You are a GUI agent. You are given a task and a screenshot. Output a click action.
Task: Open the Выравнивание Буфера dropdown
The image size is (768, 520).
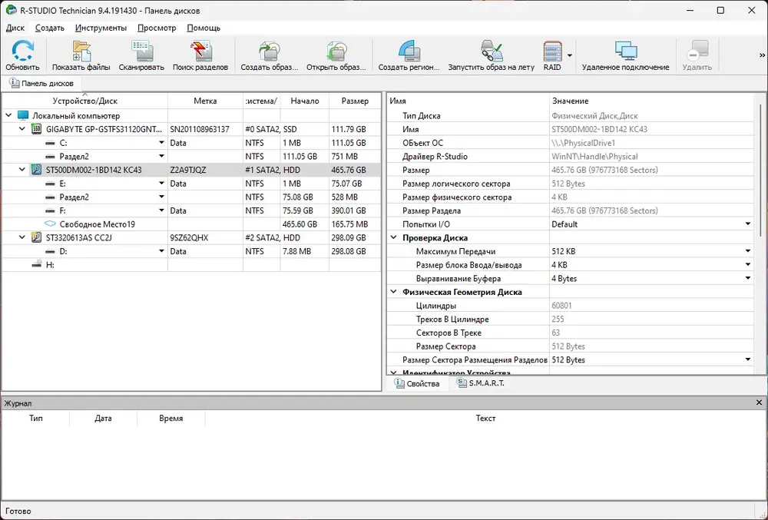748,278
